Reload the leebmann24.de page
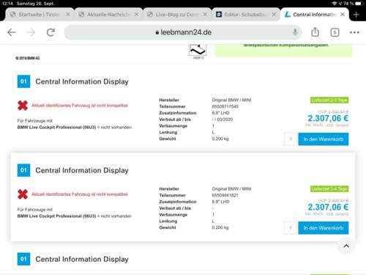 point(51,32)
